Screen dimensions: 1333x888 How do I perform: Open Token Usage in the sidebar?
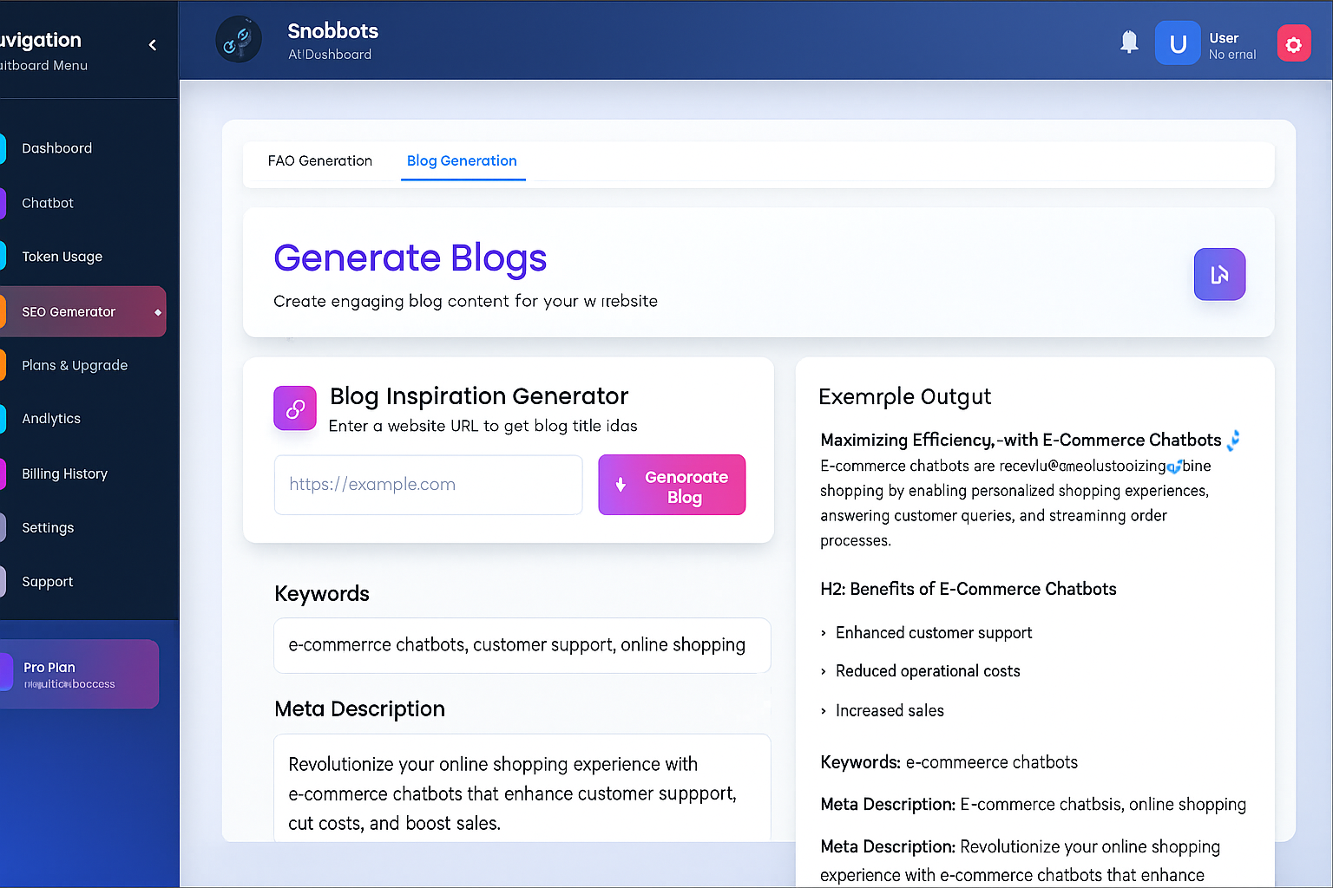point(62,257)
